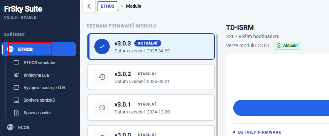Viewport: 329px width, 136px height.
Task: Click the large blue action button
Action: tap(281, 108)
